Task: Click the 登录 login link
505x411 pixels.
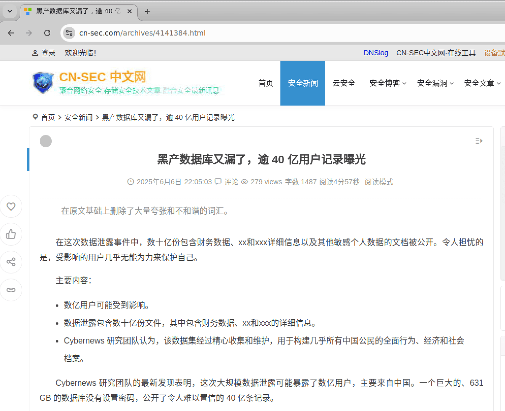Action: (x=48, y=53)
